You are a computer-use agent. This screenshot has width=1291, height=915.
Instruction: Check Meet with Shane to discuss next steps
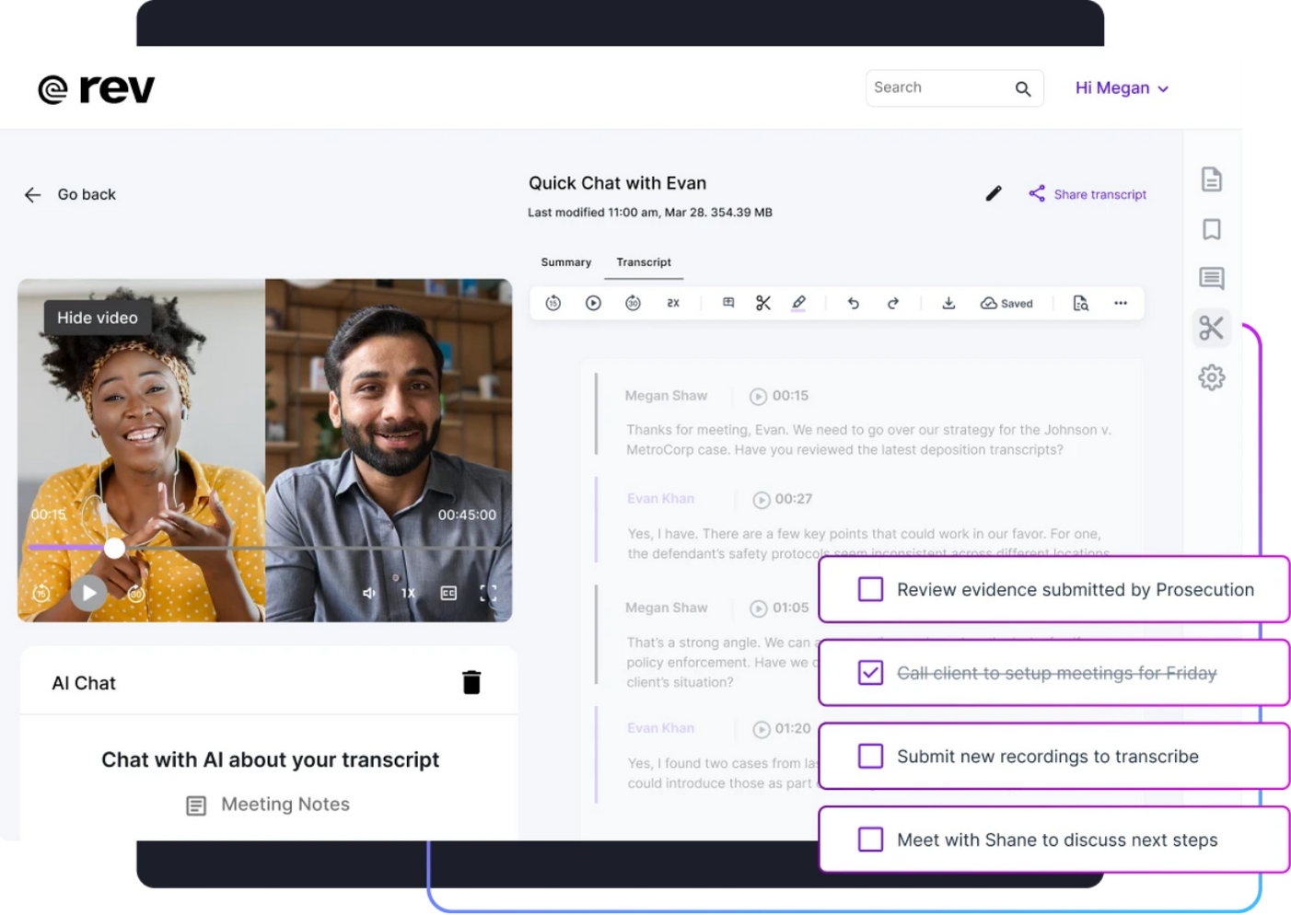(x=870, y=840)
